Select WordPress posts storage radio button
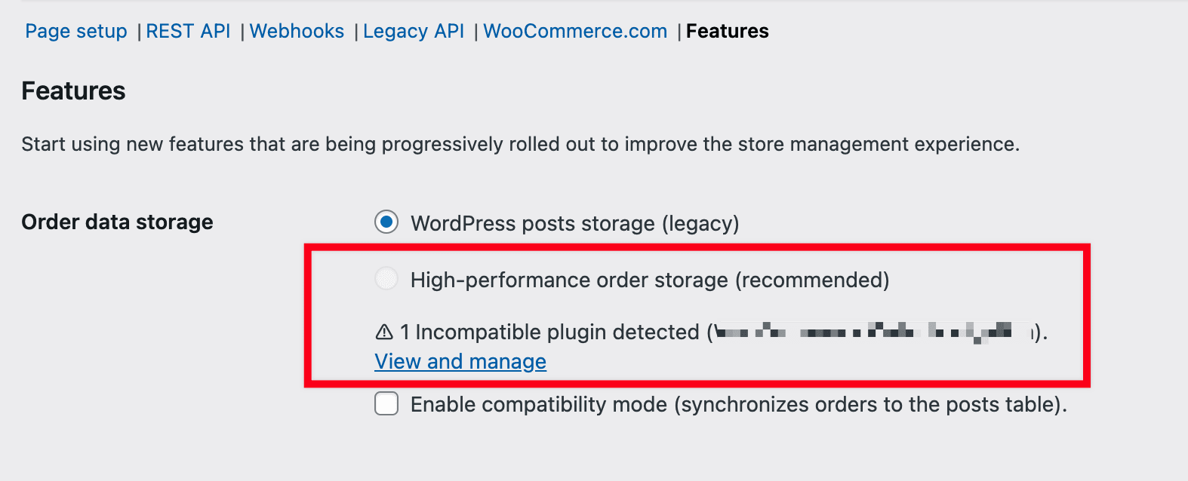 coord(386,222)
